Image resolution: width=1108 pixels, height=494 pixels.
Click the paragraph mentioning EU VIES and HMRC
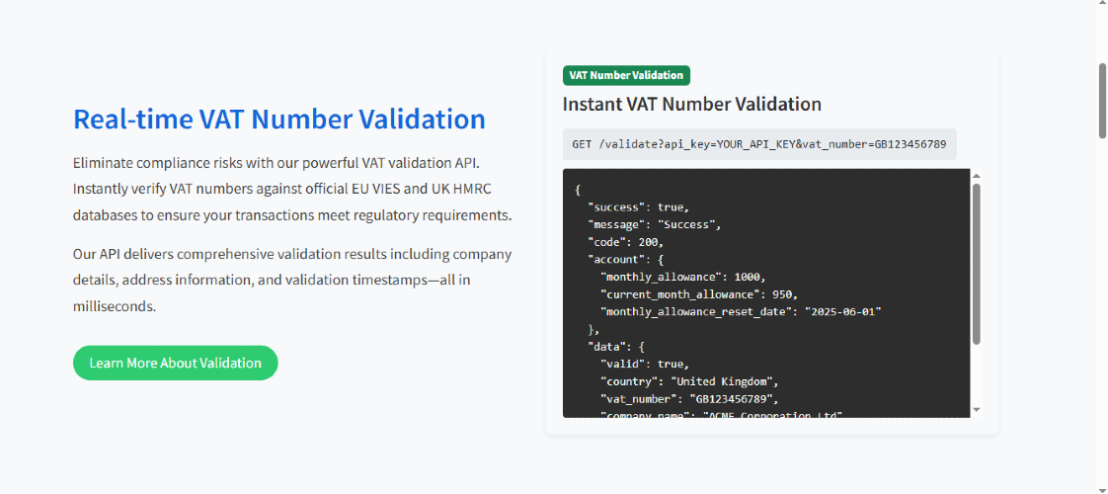click(x=292, y=189)
